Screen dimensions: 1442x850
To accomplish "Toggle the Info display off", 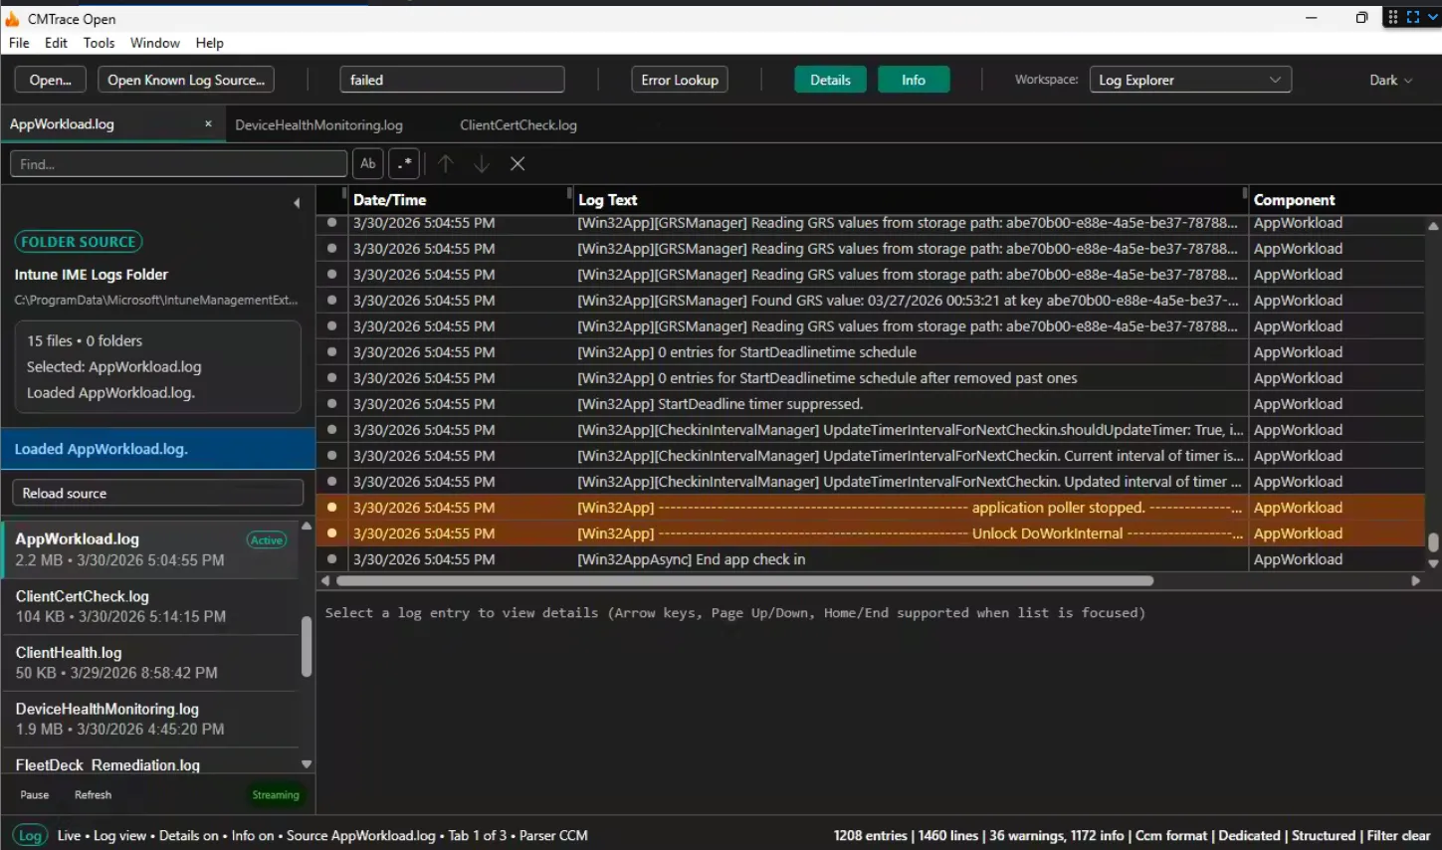I will (x=913, y=79).
